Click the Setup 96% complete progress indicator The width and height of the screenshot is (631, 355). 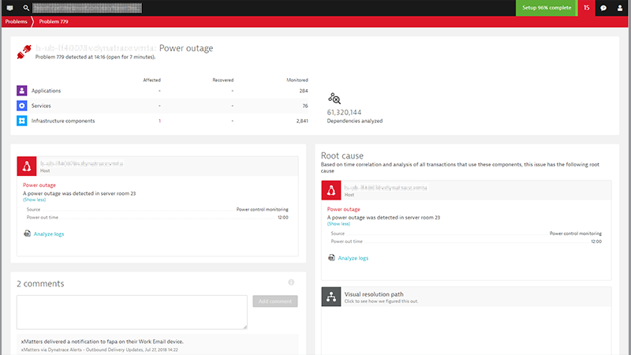(546, 8)
